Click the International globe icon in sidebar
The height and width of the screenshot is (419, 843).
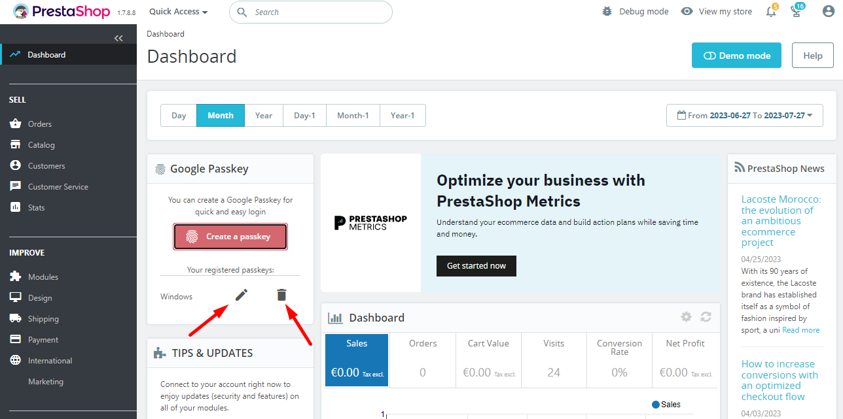click(x=15, y=360)
